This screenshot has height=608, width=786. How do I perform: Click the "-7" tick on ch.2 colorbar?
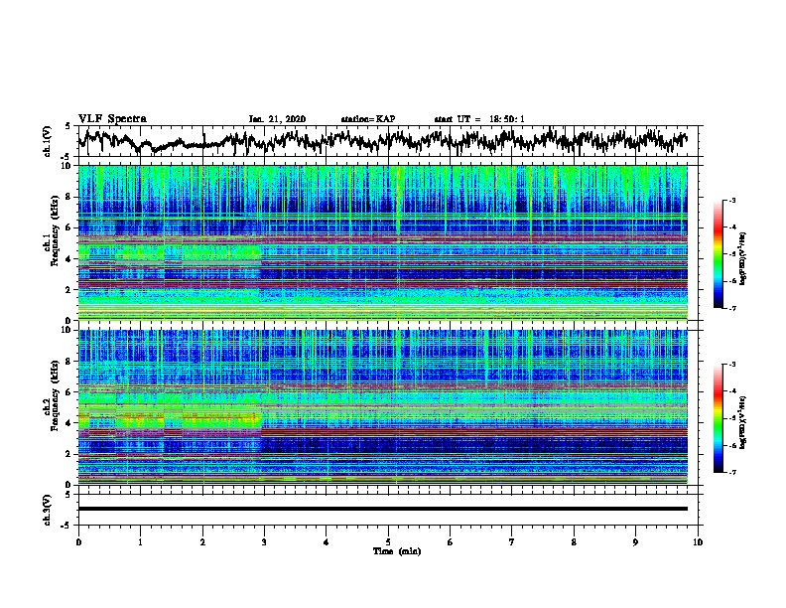[732, 472]
